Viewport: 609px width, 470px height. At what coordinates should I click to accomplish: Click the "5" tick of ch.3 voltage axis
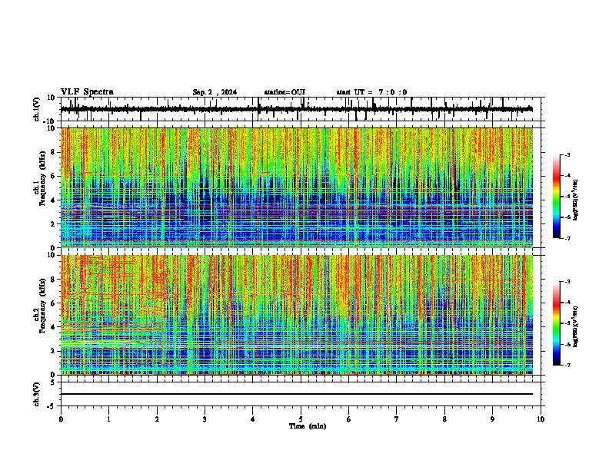[54, 382]
